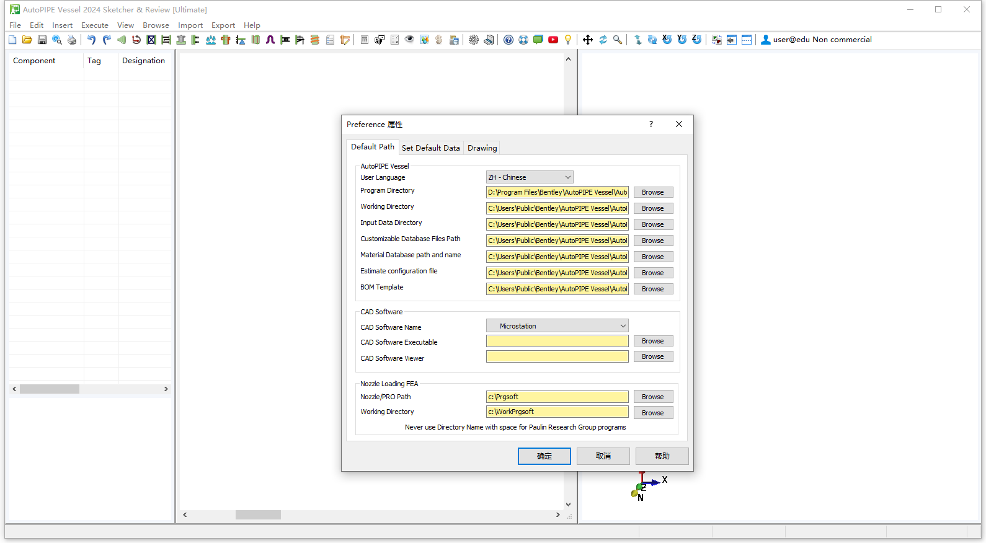Click the 取消 (Cancel) button

pyautogui.click(x=603, y=456)
